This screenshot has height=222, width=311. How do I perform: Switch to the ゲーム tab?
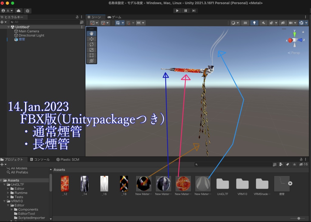click(x=114, y=17)
